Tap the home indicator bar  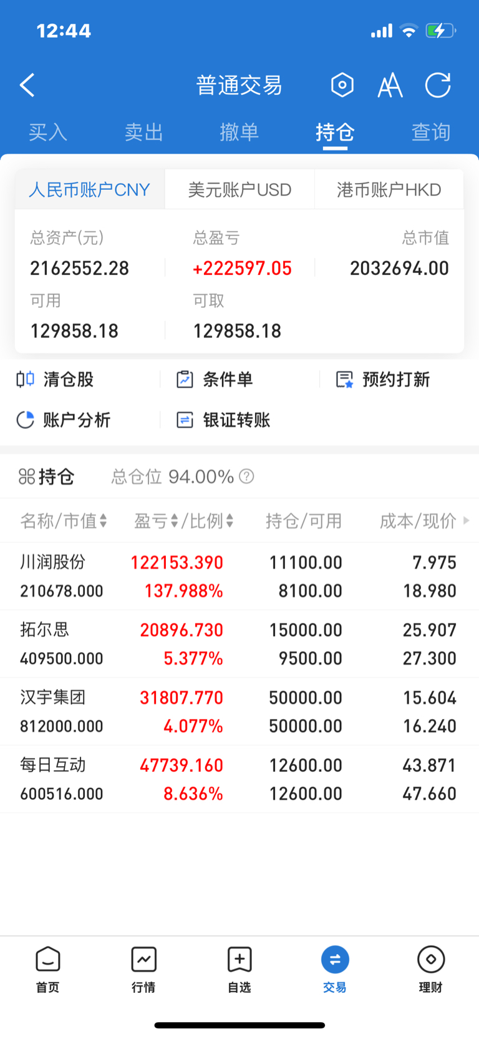[239, 1025]
